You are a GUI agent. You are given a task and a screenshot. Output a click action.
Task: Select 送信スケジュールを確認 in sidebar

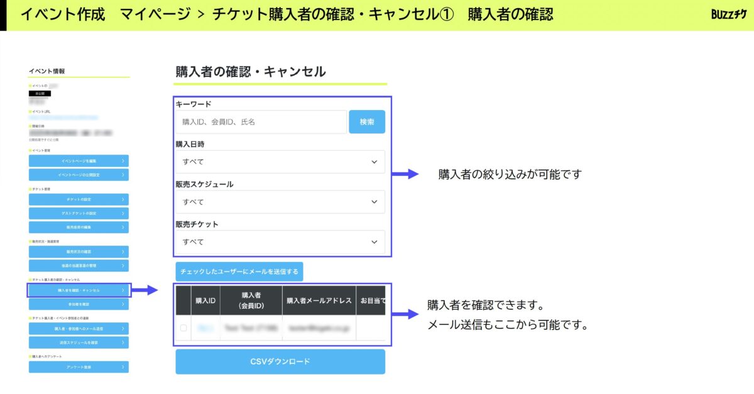pos(79,342)
